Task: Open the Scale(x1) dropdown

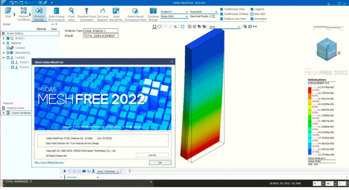Action: click(174, 11)
